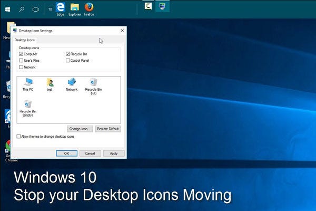Uncheck the Recycle Bin checkbox

[68, 54]
